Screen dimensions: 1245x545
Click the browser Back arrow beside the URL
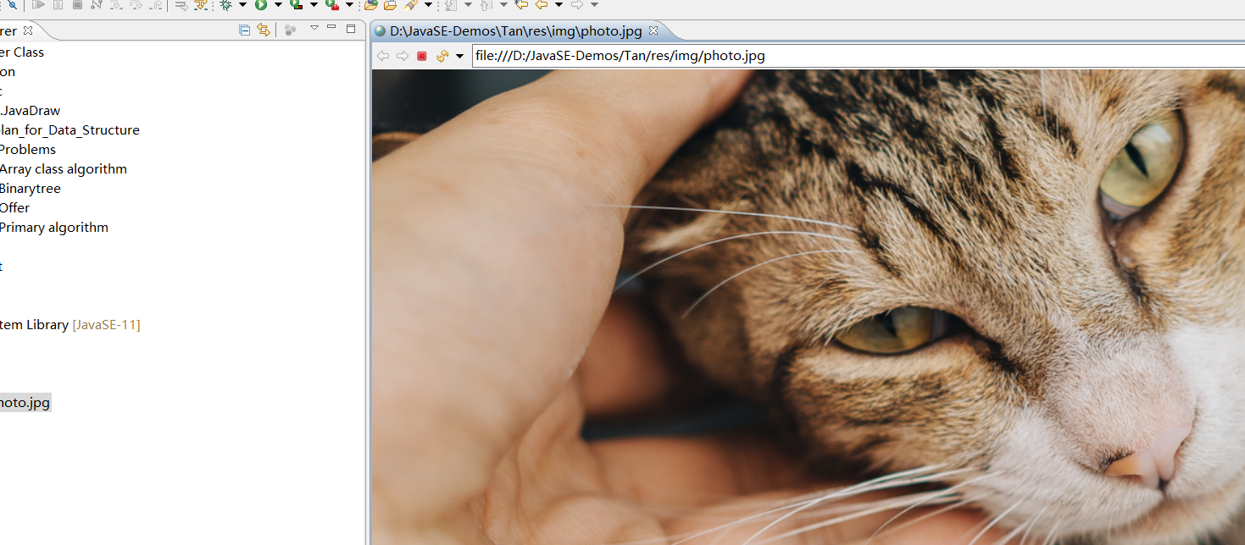pos(383,56)
